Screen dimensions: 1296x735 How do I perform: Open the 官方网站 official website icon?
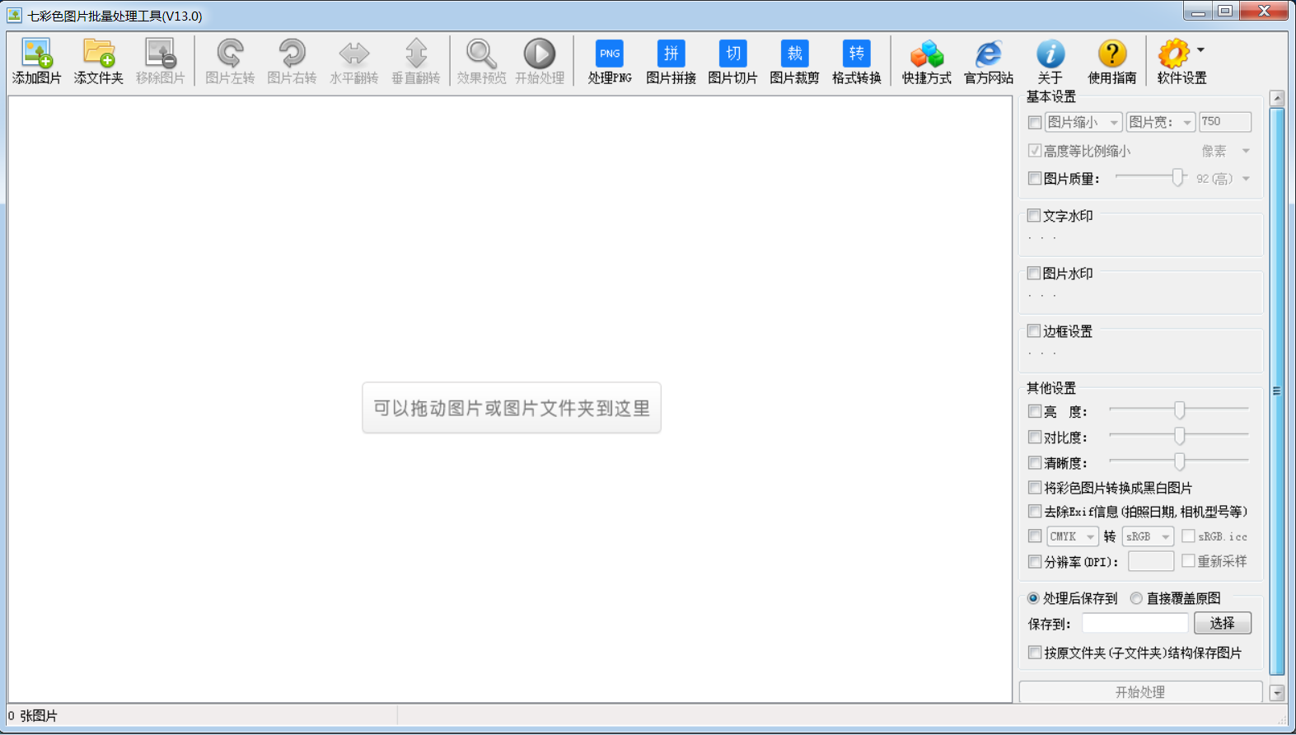click(989, 54)
